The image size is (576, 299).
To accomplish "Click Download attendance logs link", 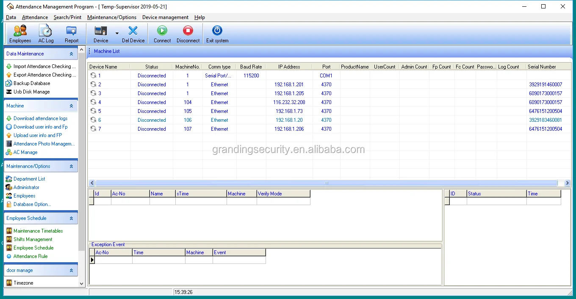I will coord(40,118).
